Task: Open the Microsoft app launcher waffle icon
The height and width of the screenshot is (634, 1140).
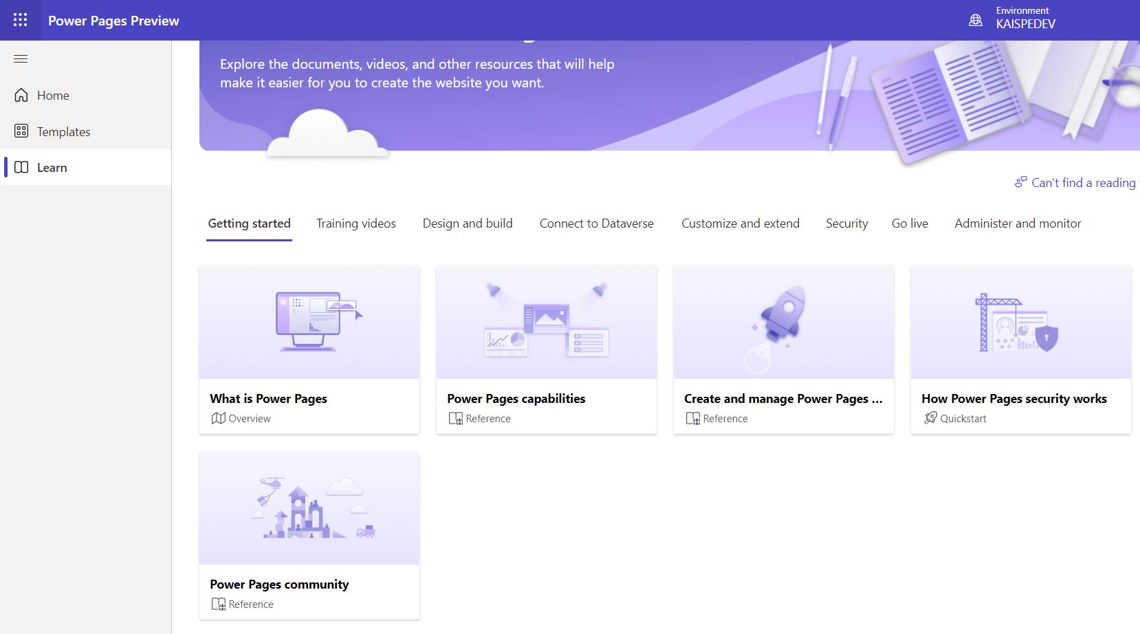Action: (20, 20)
